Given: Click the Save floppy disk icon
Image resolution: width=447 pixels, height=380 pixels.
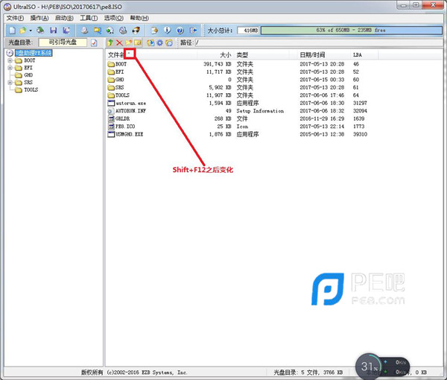Looking at the screenshot, I should (54, 31).
